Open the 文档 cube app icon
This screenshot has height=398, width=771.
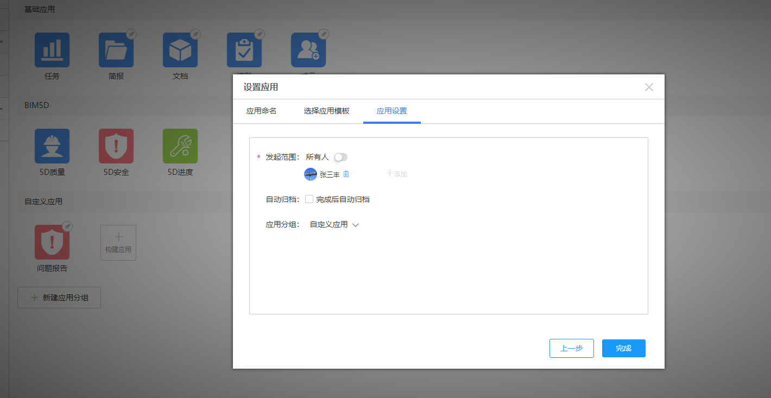tap(180, 50)
